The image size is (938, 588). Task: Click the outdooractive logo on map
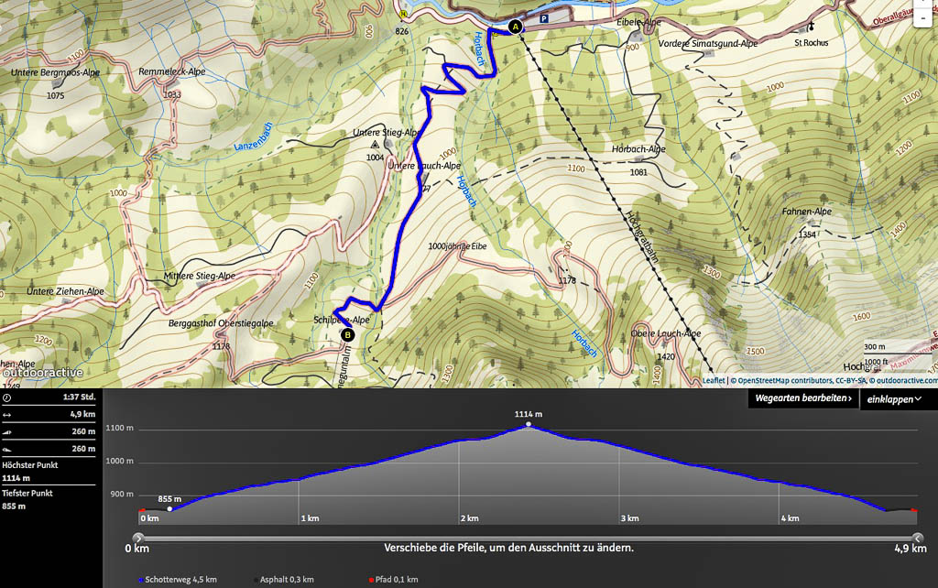[x=43, y=373]
